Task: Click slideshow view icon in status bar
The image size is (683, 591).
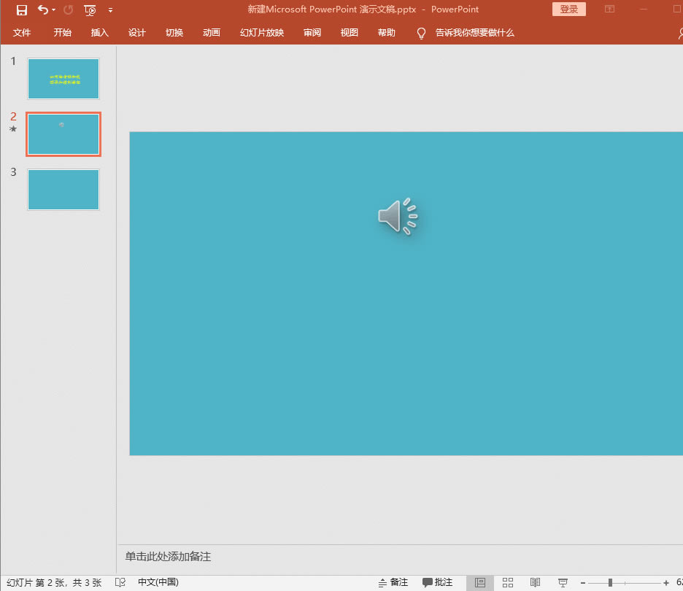Action: pyautogui.click(x=563, y=582)
